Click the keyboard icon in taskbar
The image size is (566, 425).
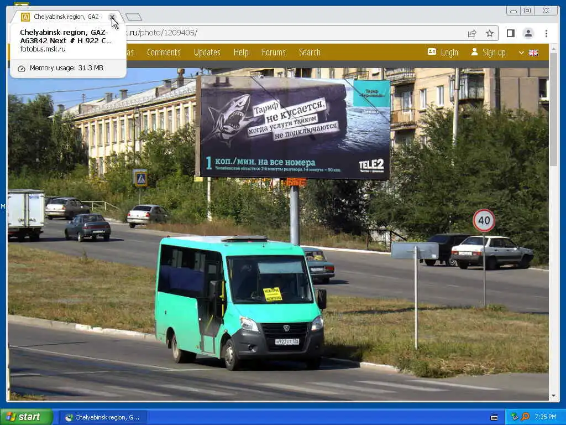tap(494, 417)
